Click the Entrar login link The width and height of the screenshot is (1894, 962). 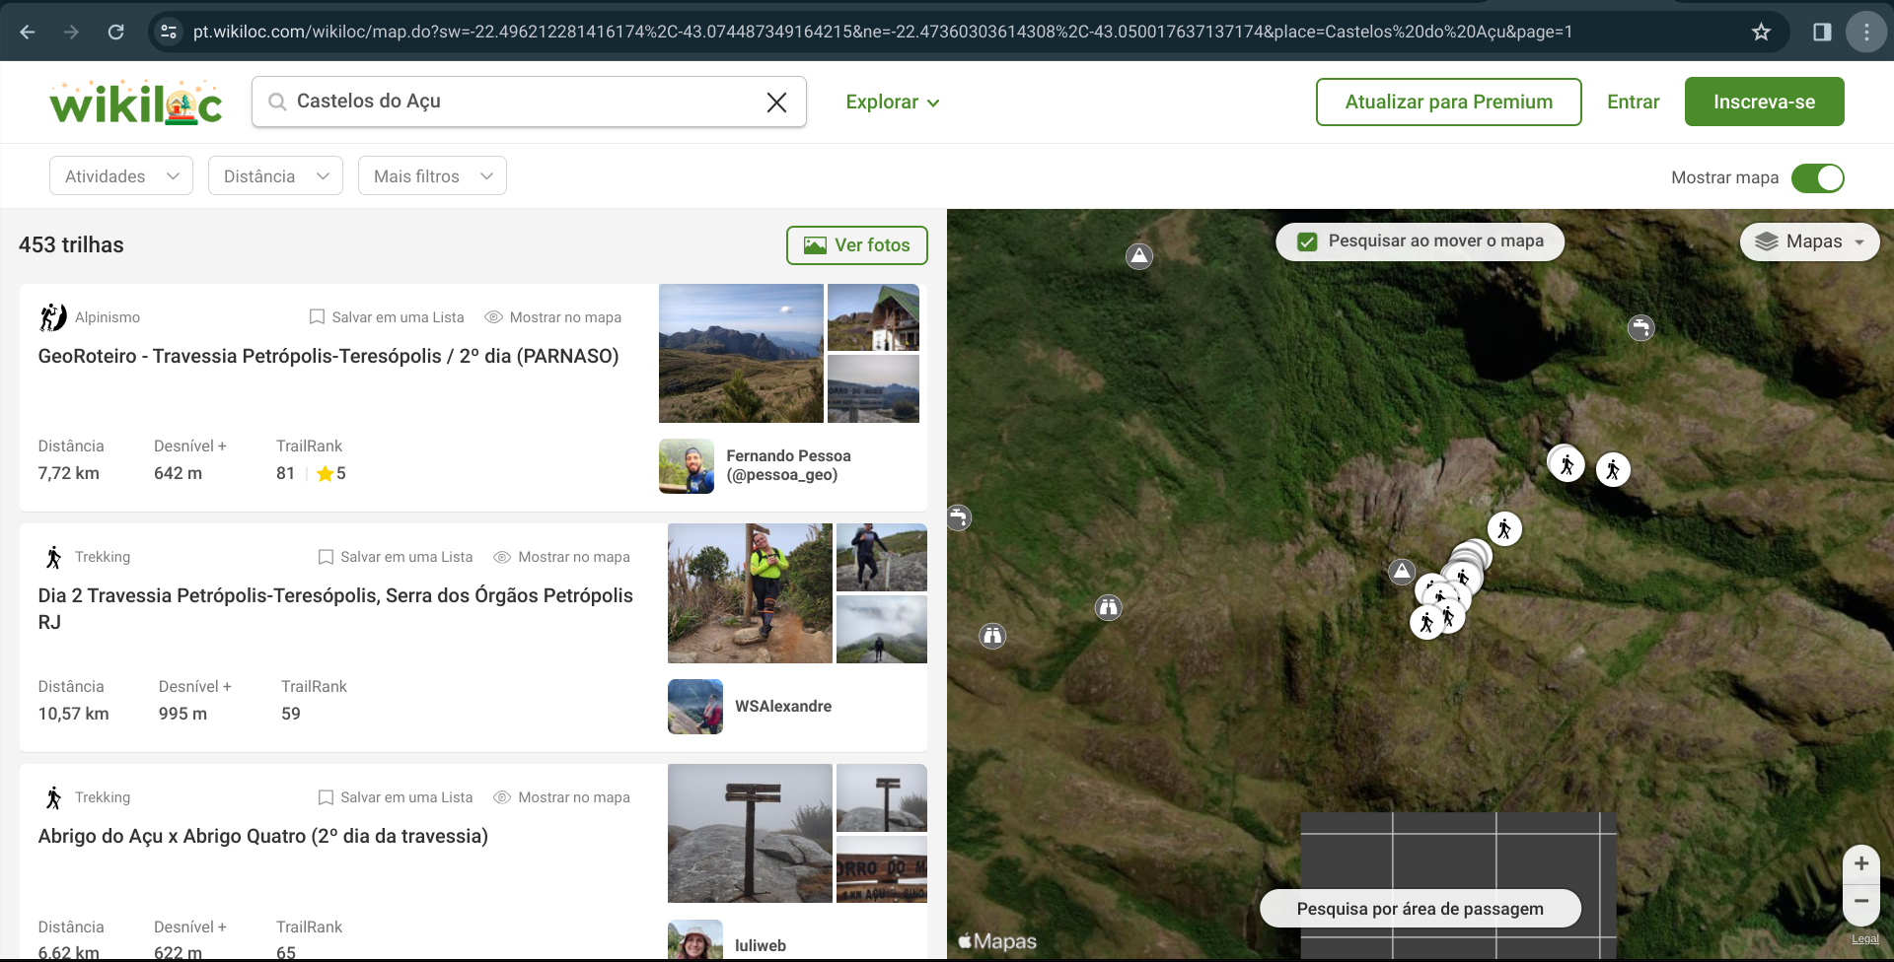coord(1633,103)
